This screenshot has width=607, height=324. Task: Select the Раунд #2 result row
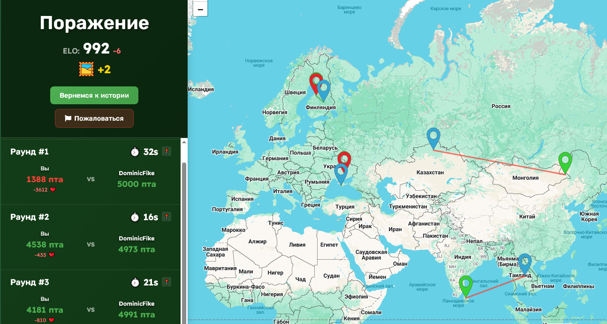[x=90, y=237]
